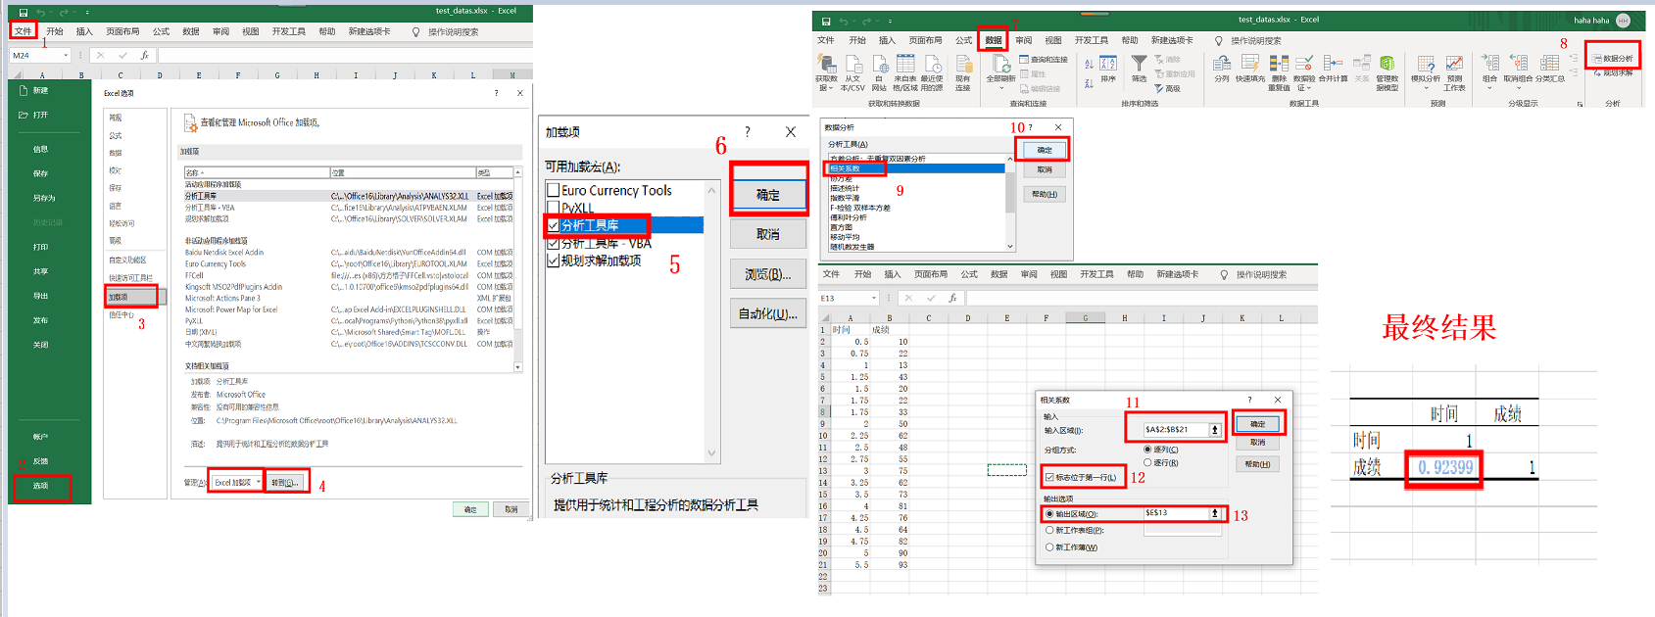Select the 新工作簿 radio button

pyautogui.click(x=1049, y=547)
